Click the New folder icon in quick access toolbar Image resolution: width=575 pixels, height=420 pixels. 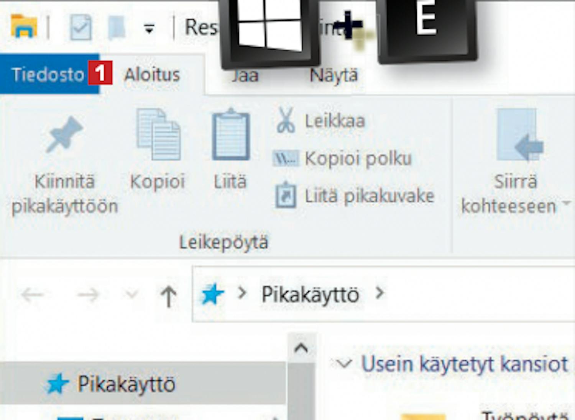[117, 27]
